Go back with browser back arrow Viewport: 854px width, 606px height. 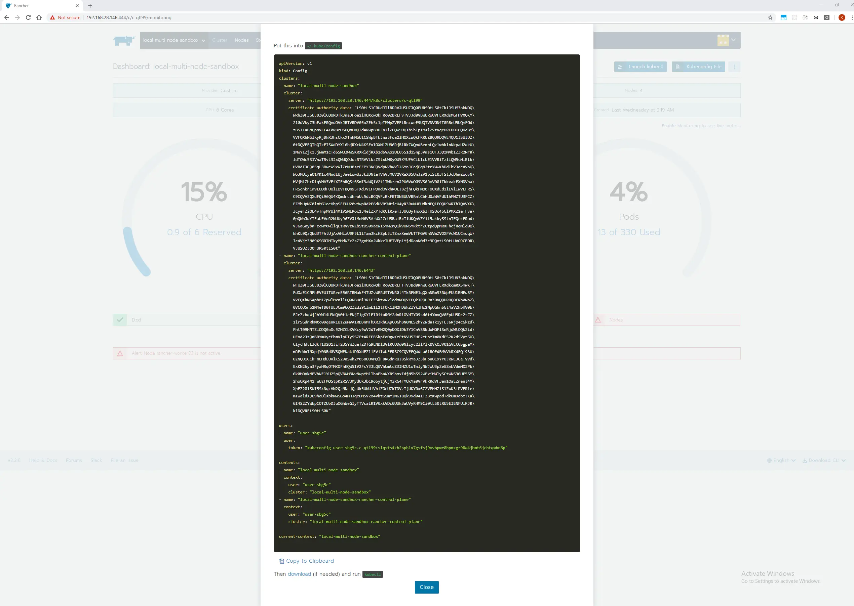7,17
